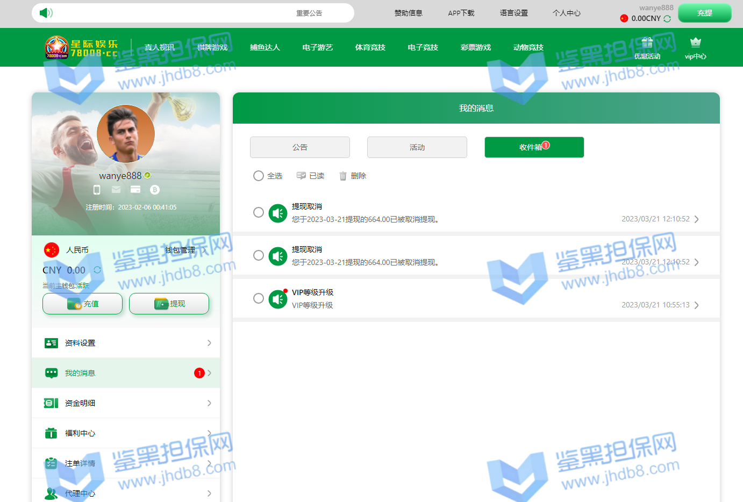The image size is (743, 502).
Task: Click the green 充提 button at top
Action: pyautogui.click(x=704, y=13)
